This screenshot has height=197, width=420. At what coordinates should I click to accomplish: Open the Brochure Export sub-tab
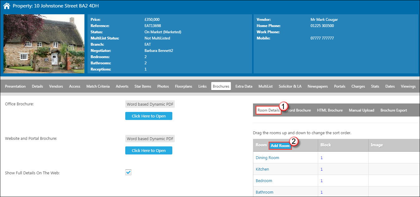point(394,110)
